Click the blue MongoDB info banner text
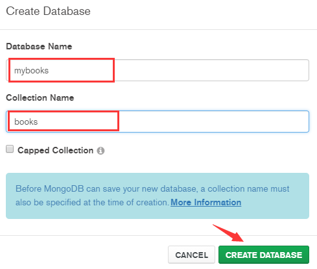 (152, 196)
